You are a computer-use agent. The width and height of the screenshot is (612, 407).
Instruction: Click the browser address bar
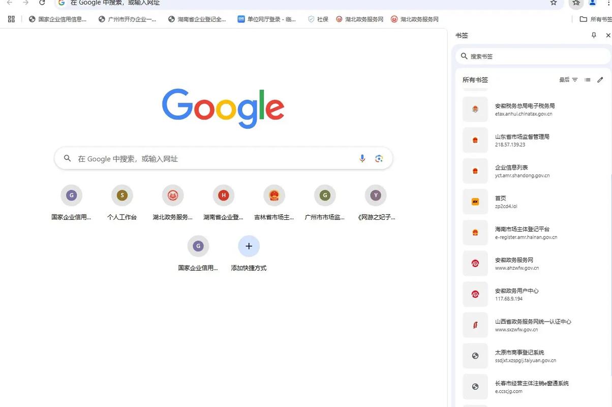(x=309, y=3)
